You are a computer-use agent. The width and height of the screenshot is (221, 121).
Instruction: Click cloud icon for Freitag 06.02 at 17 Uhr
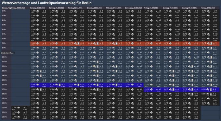[151, 89]
